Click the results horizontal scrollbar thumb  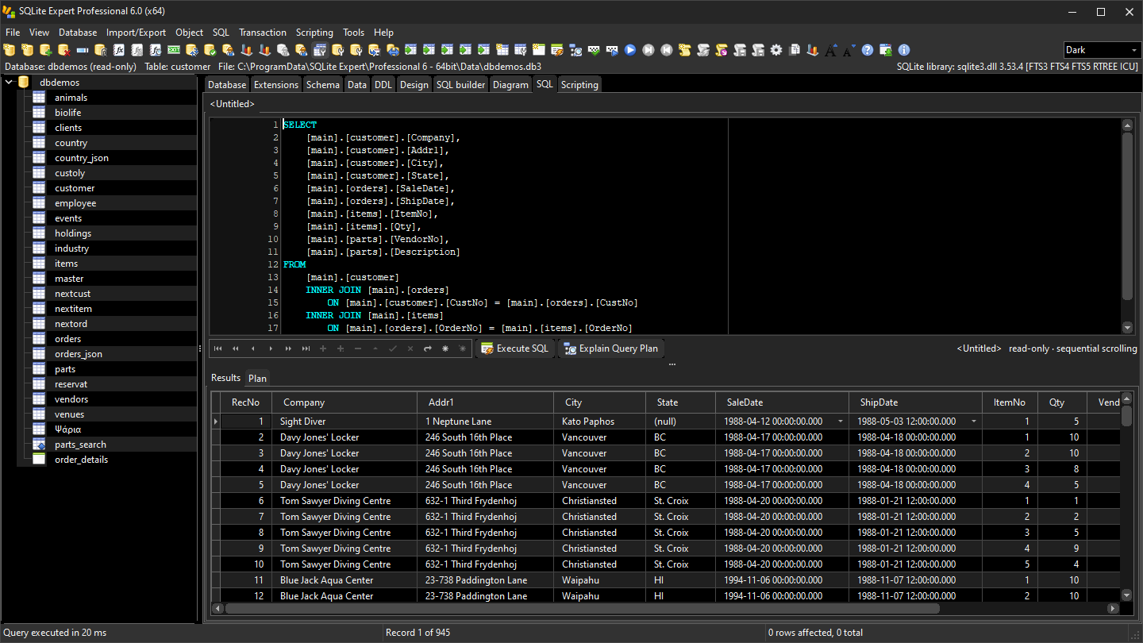click(x=582, y=609)
